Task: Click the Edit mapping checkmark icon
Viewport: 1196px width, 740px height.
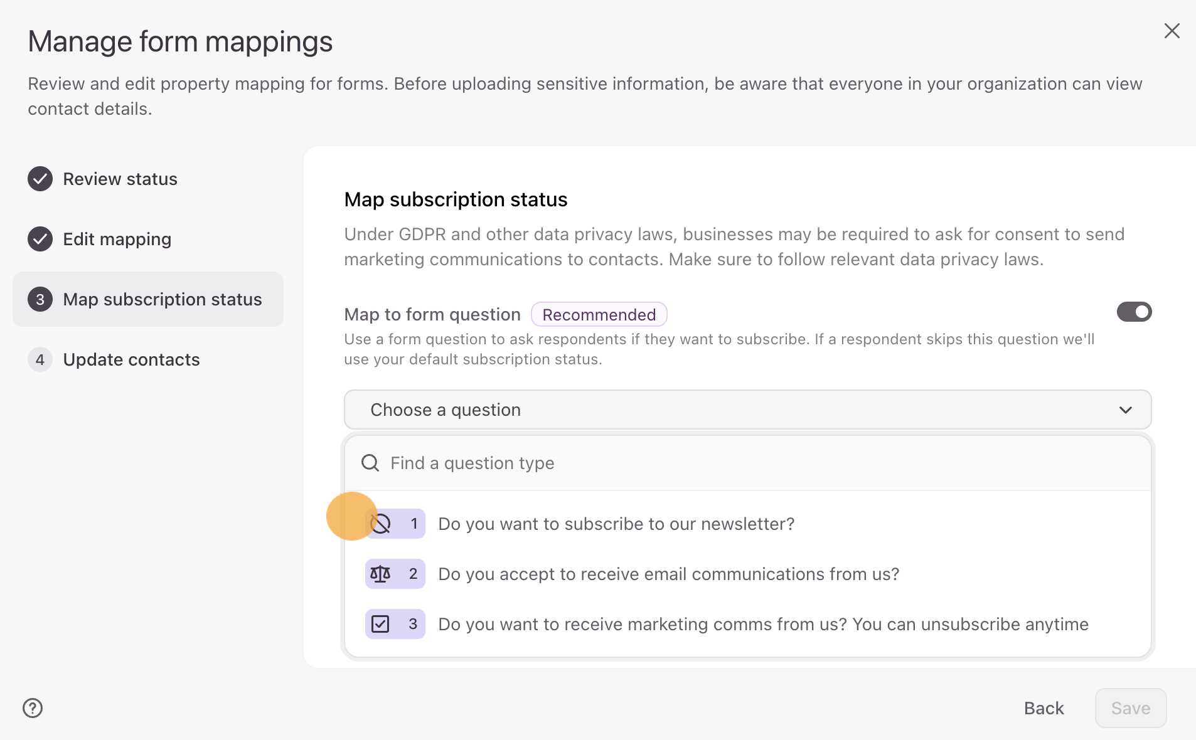Action: 40,239
